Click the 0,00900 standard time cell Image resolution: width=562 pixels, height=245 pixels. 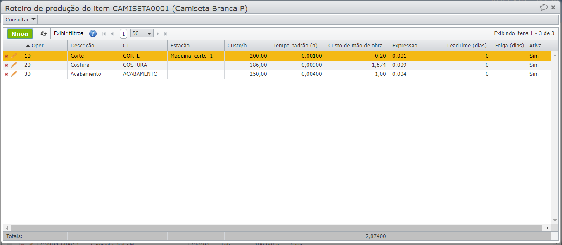(298, 65)
